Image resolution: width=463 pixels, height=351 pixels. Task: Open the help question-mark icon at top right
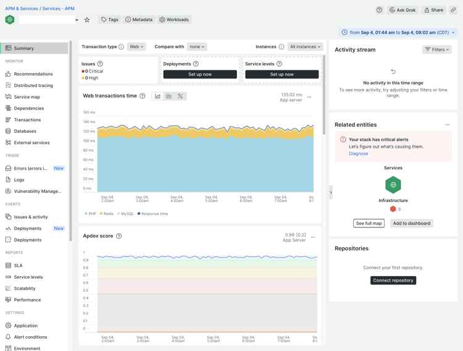(380, 10)
